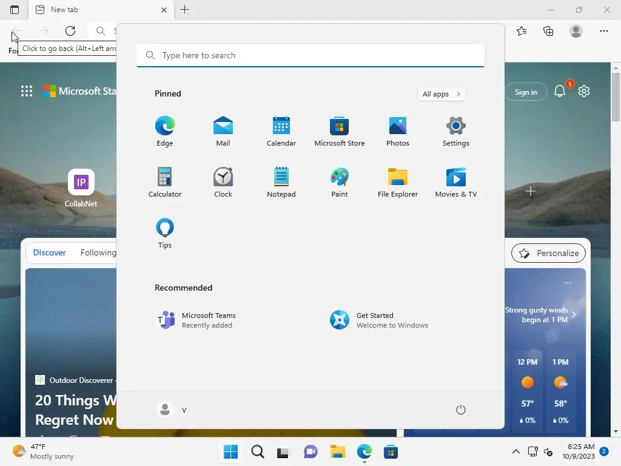Open Chat from the taskbar
Screen dimensions: 621x466
pyautogui.click(x=310, y=451)
